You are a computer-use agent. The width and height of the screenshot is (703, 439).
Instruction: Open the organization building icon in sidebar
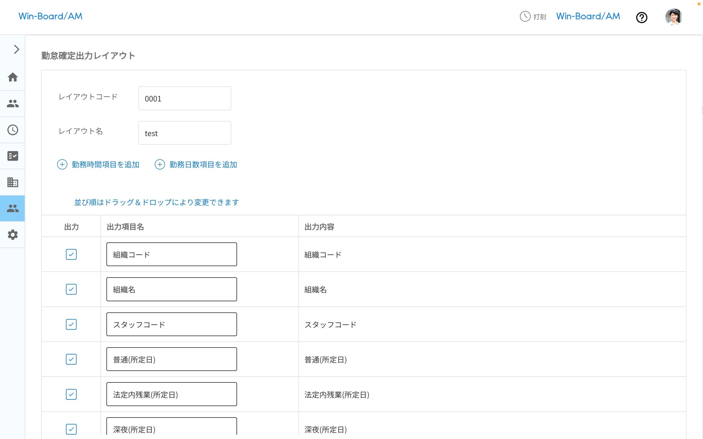12,182
